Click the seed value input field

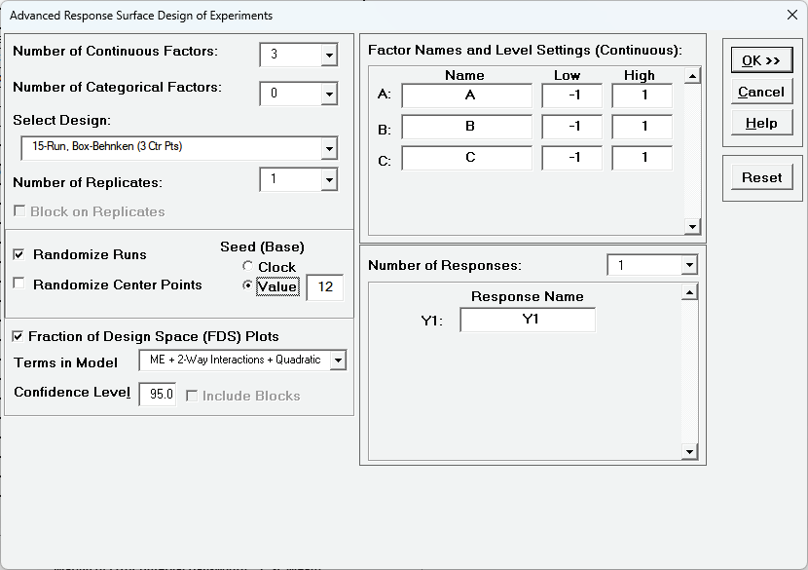pos(324,287)
